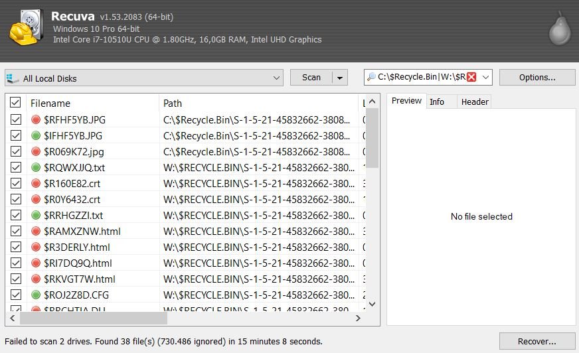Image resolution: width=579 pixels, height=353 pixels.
Task: Click the red status dot of $RAMXZNW.html
Action: click(36, 231)
